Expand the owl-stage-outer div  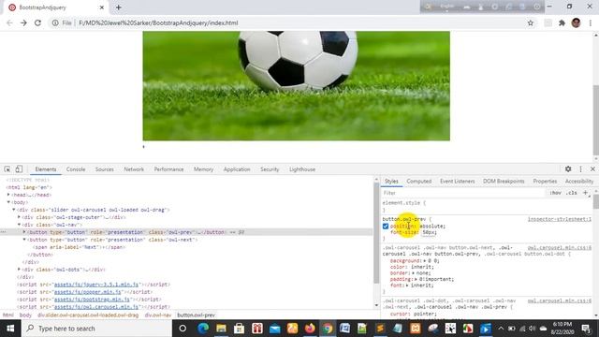pyautogui.click(x=19, y=217)
